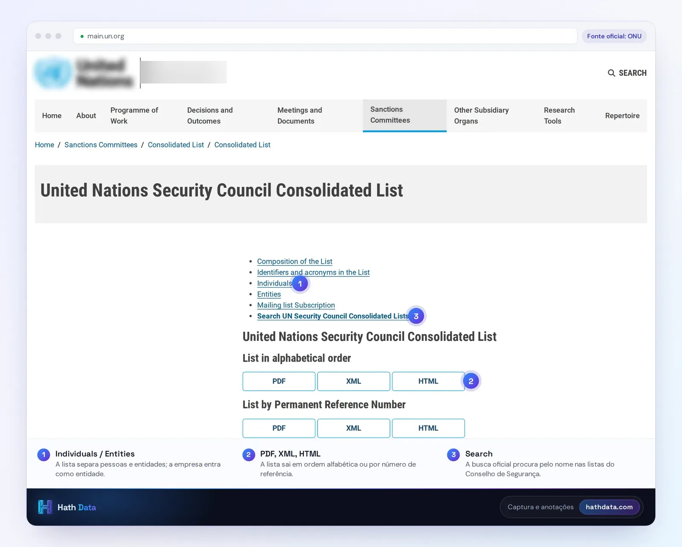Click the Individuals / Entities caption heading
682x547 pixels.
coord(95,454)
